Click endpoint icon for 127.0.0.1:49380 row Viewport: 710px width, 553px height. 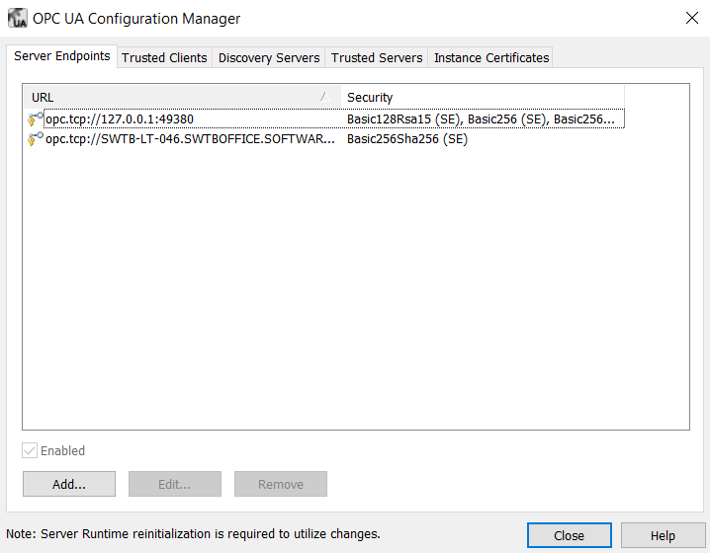(36, 118)
